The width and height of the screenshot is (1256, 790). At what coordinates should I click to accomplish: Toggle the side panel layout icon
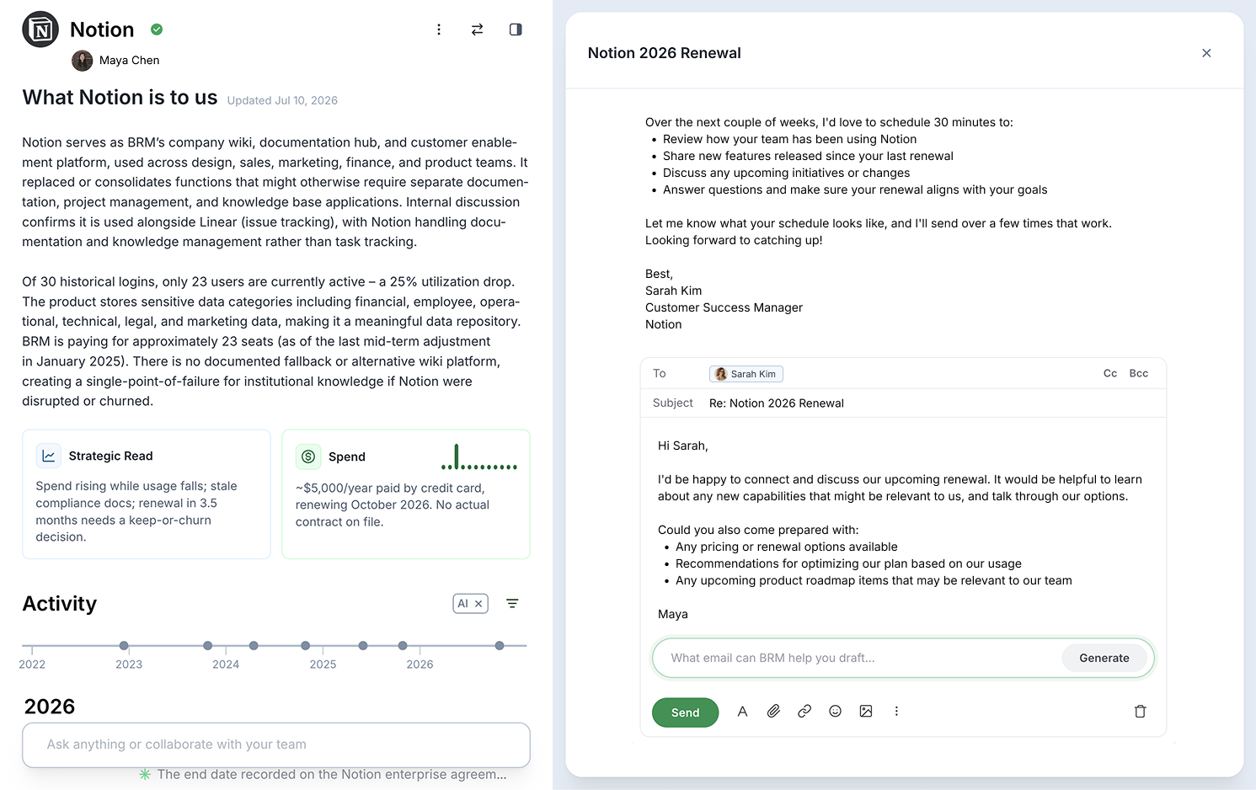click(x=516, y=29)
